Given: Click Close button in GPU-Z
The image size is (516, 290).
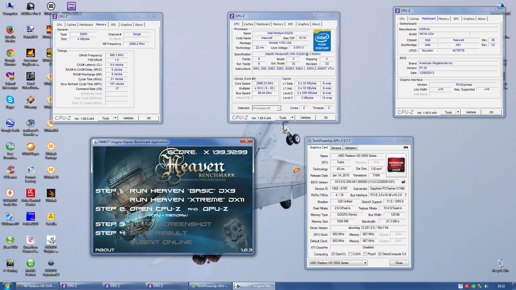Looking at the screenshot, I should pyautogui.click(x=399, y=263).
